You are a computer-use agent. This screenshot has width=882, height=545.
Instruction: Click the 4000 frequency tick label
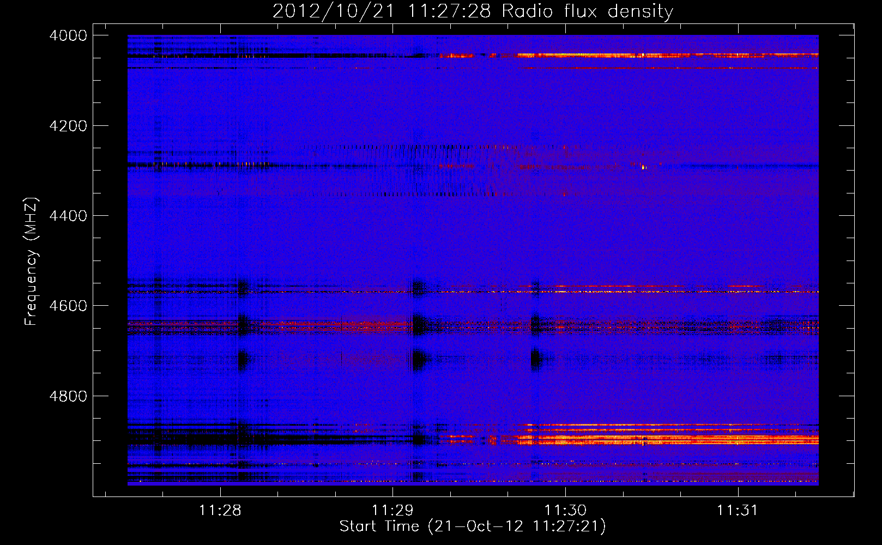point(68,35)
